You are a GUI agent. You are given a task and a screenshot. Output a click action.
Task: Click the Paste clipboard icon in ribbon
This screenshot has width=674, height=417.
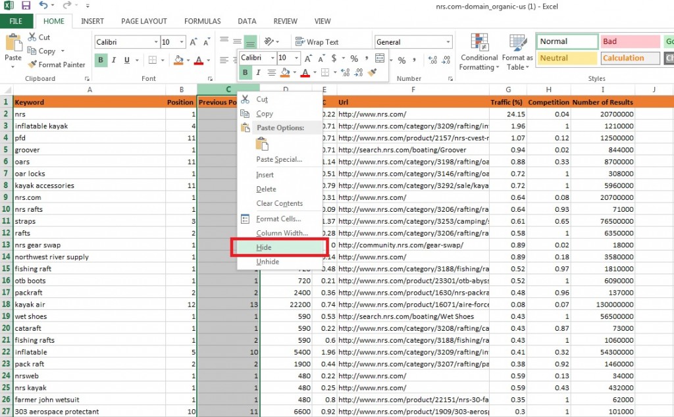pyautogui.click(x=13, y=44)
